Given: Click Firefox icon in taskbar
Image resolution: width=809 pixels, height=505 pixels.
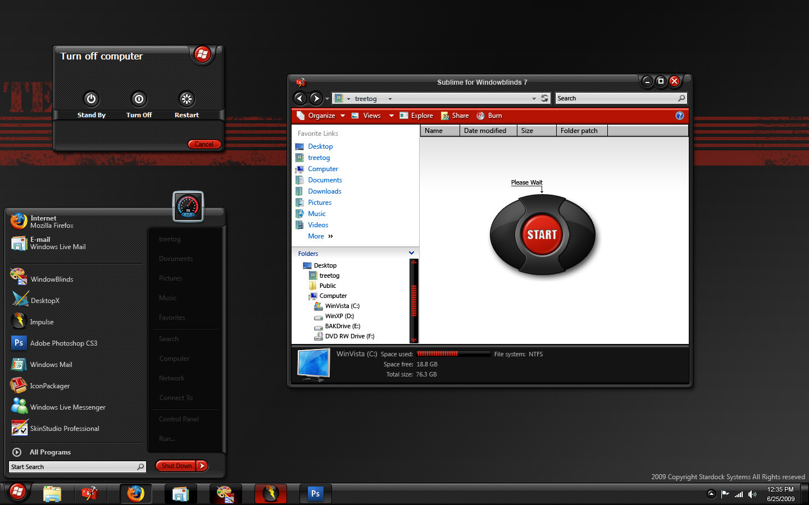Looking at the screenshot, I should click(135, 494).
